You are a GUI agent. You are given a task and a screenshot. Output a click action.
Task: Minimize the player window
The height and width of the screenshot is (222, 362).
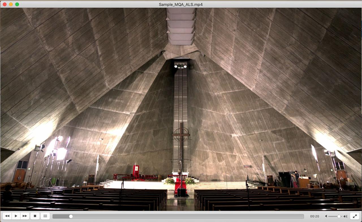(11, 4)
